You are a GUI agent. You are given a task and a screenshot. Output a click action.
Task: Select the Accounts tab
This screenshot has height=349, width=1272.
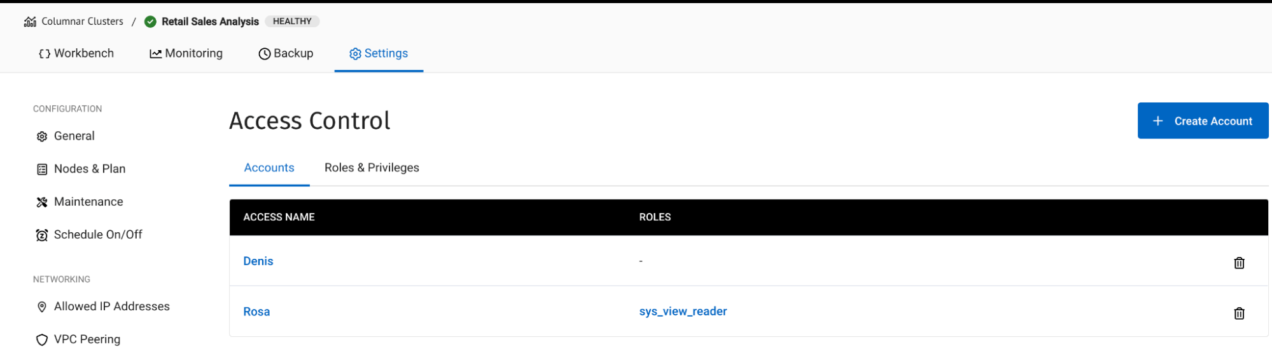[269, 168]
